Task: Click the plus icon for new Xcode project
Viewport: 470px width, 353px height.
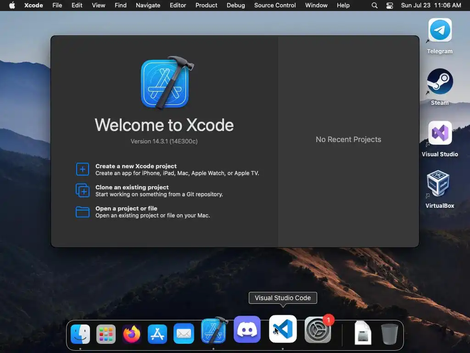Action: 83,169
